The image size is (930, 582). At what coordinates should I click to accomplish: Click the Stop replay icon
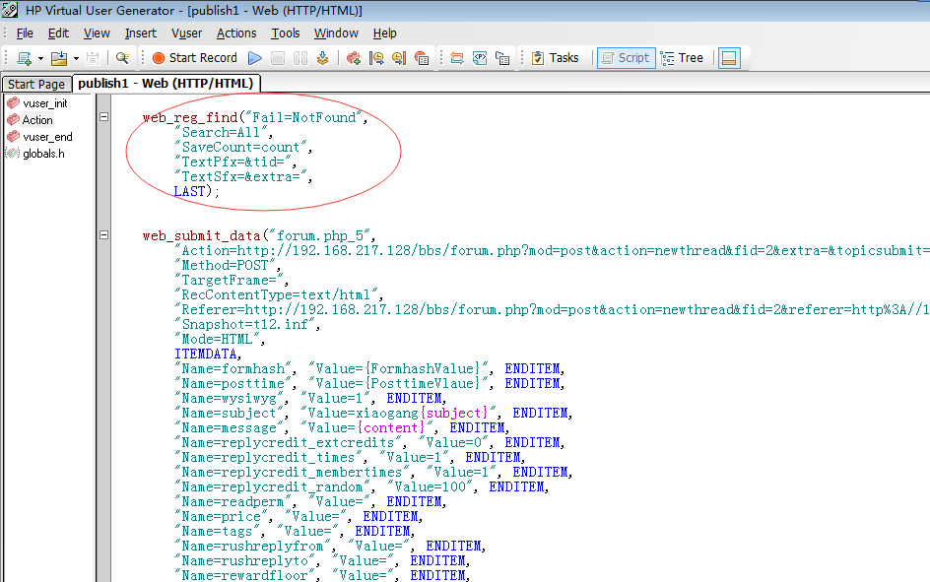click(278, 58)
